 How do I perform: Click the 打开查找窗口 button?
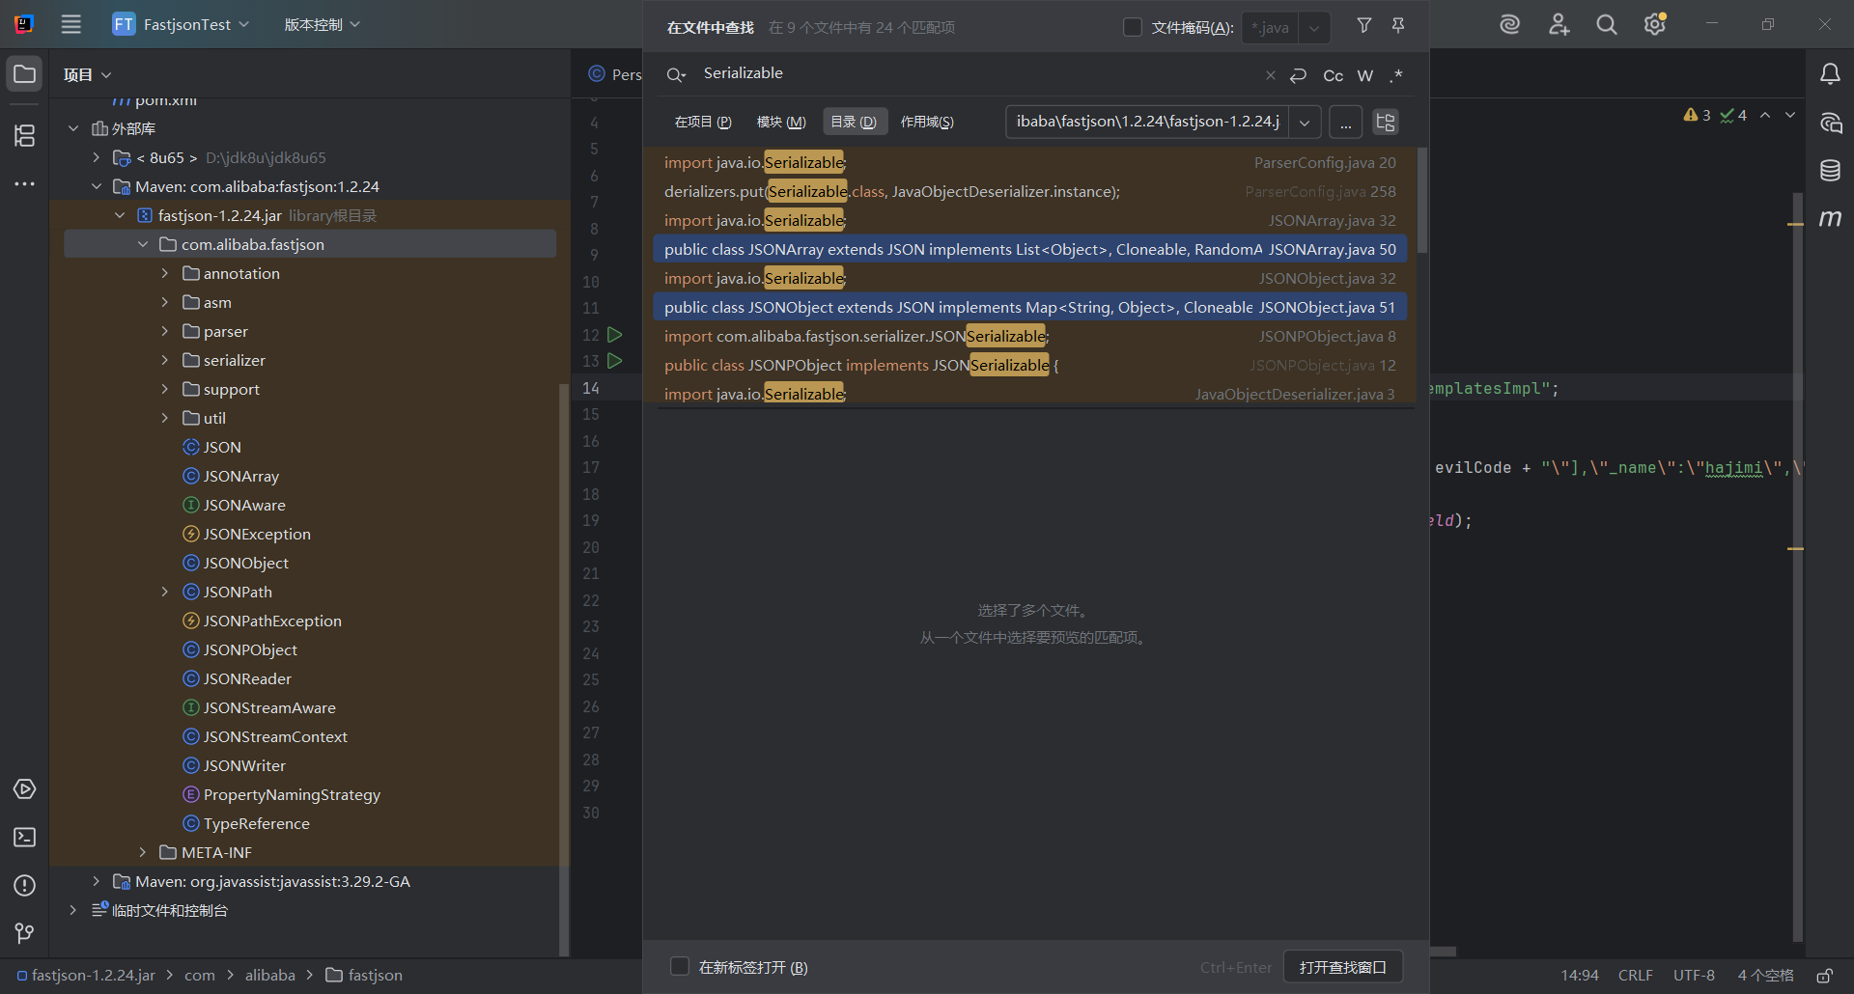pos(1342,966)
